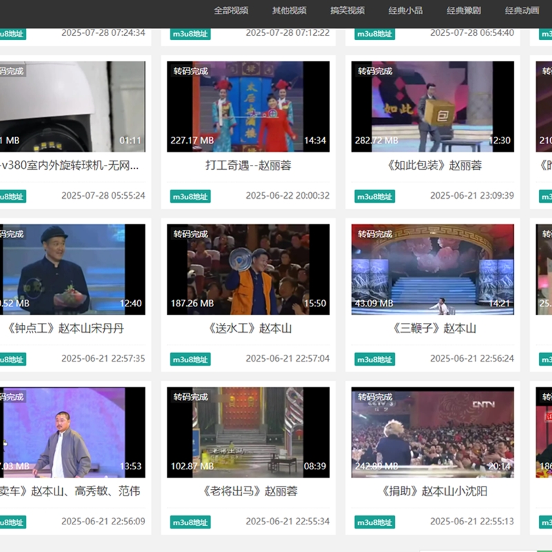Choose 经典动画 from the top menu
Viewport: 552px width, 552px height.
click(522, 10)
